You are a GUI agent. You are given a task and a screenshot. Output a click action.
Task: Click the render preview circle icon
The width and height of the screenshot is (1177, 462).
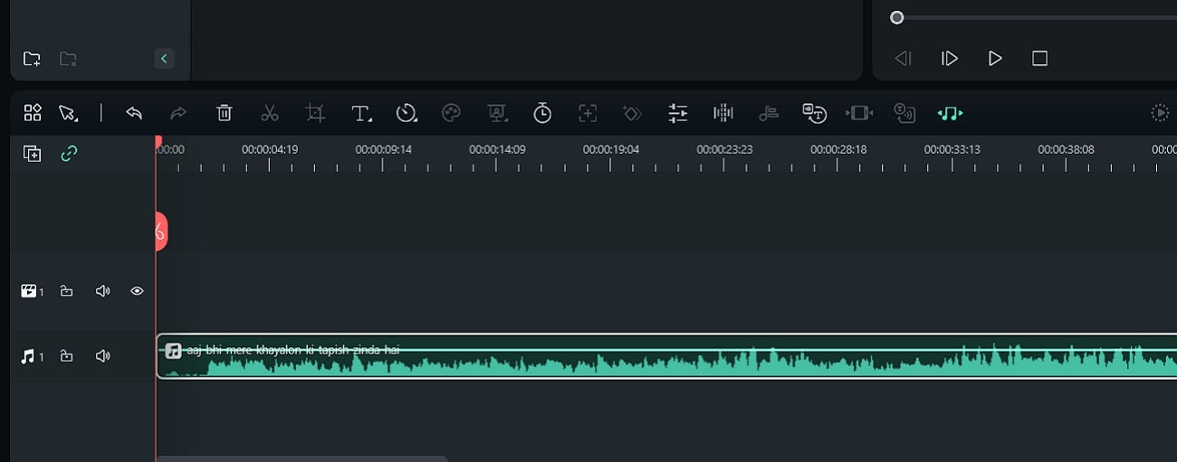point(1160,113)
